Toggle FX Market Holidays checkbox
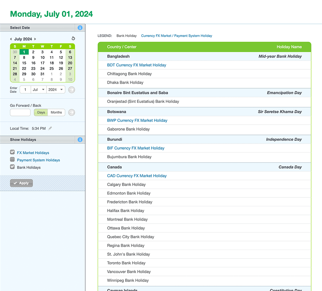Viewport: 322px width, 291px height. [x=12, y=152]
